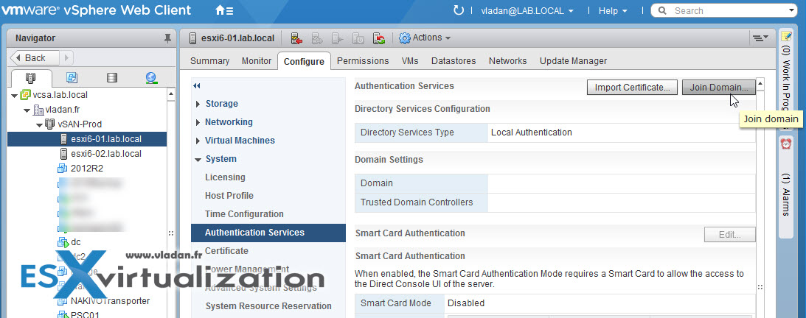Image resolution: width=806 pixels, height=318 pixels.
Task: Go forward in Navigator history
Action: 67,57
